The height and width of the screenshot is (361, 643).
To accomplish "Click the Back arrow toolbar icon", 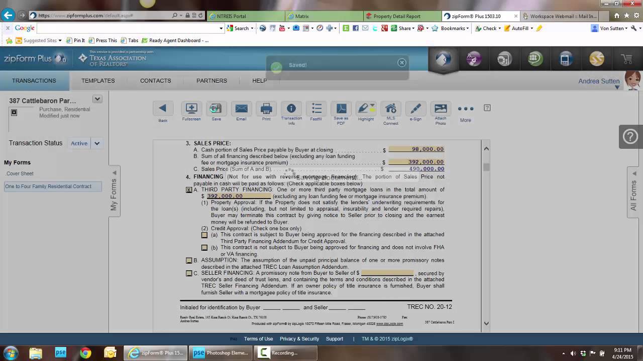I will click(x=163, y=108).
